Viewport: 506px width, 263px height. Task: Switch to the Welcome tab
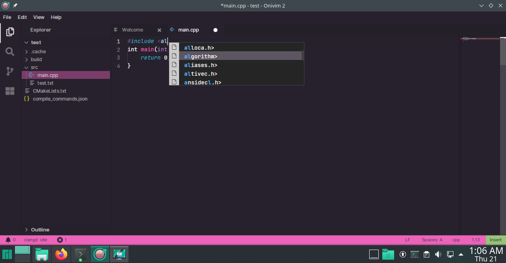coord(132,30)
